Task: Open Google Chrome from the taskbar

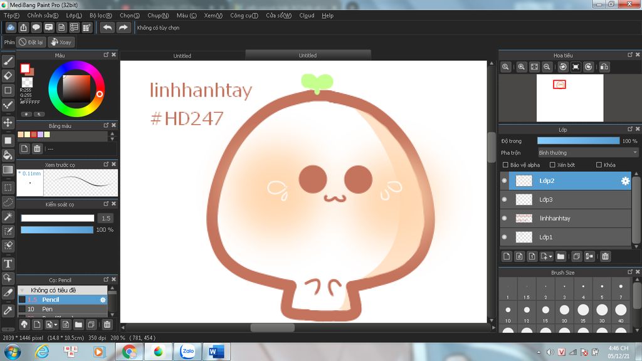Action: pyautogui.click(x=129, y=352)
